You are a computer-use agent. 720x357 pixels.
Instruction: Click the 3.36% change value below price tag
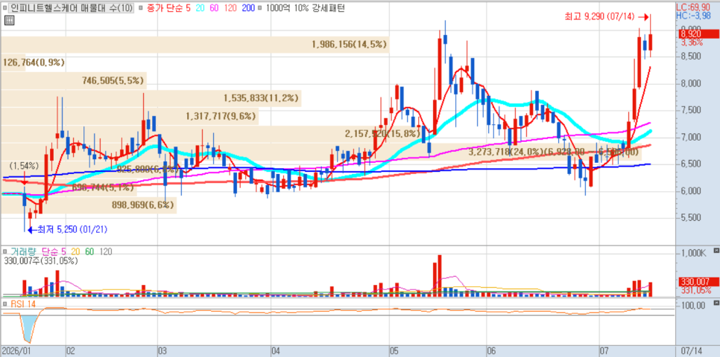(x=692, y=42)
